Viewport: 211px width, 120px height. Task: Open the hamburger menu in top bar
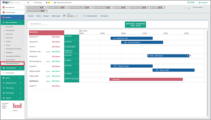point(28,2)
